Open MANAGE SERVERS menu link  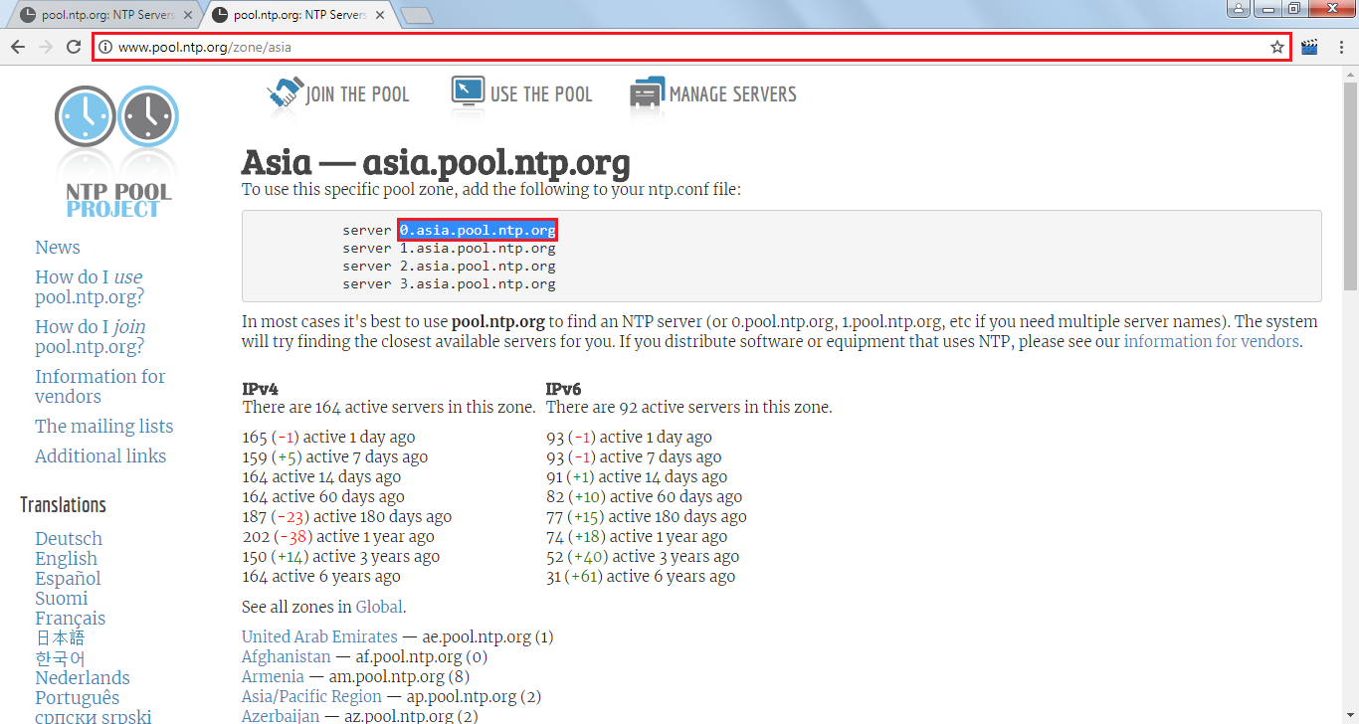[733, 94]
